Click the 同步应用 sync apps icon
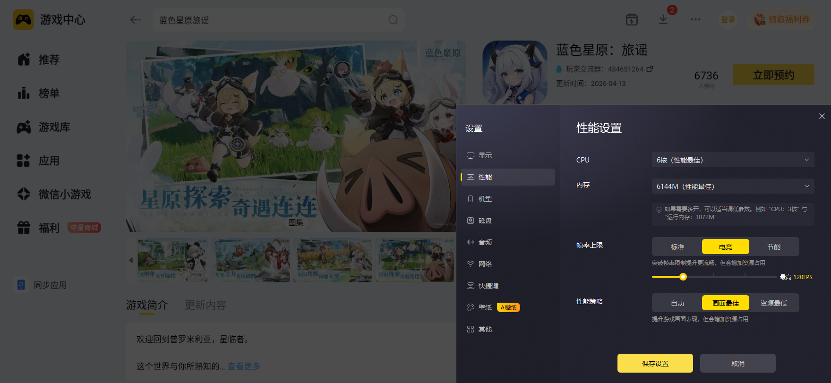 [21, 285]
